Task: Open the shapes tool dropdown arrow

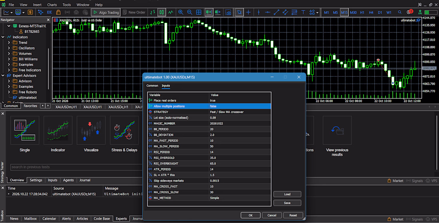Action: pos(317,12)
